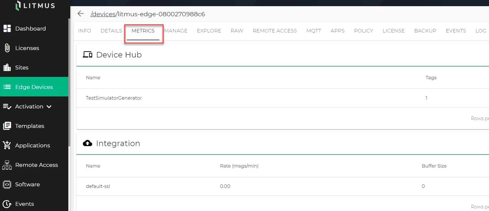This screenshot has height=211, width=489.
Task: Click the 0.00 rate value
Action: click(x=225, y=186)
